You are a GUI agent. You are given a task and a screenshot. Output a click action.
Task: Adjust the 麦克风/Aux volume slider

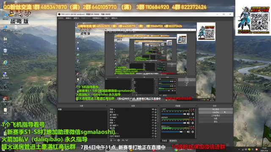coord(174,132)
